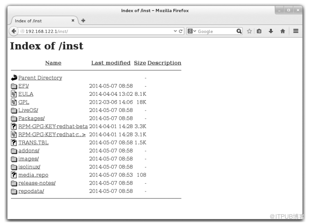This screenshot has width=309, height=223.
Task: Sort listing by Last modified column
Action: click(111, 63)
